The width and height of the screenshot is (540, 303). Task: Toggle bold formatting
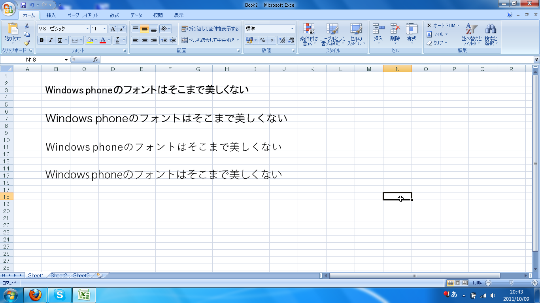42,40
